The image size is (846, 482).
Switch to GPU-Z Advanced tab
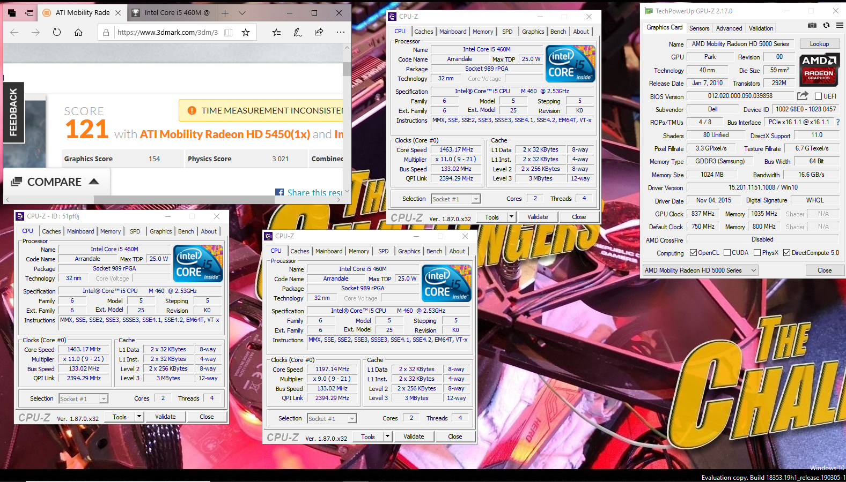point(729,28)
